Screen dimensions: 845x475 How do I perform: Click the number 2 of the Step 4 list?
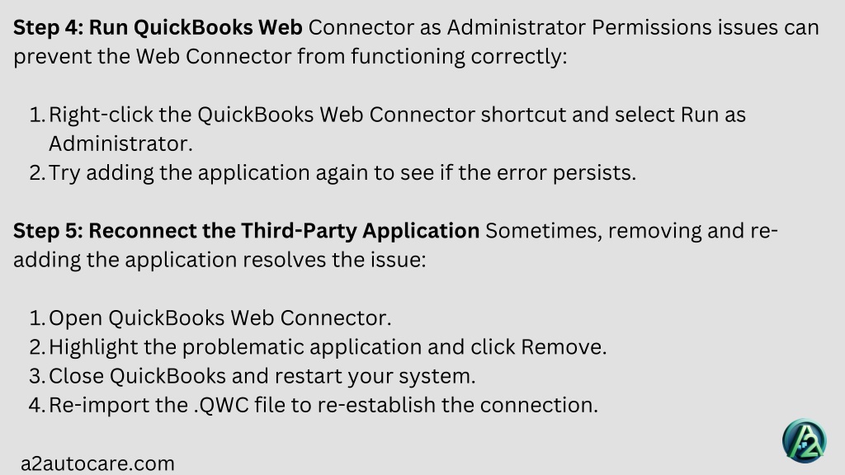click(37, 173)
